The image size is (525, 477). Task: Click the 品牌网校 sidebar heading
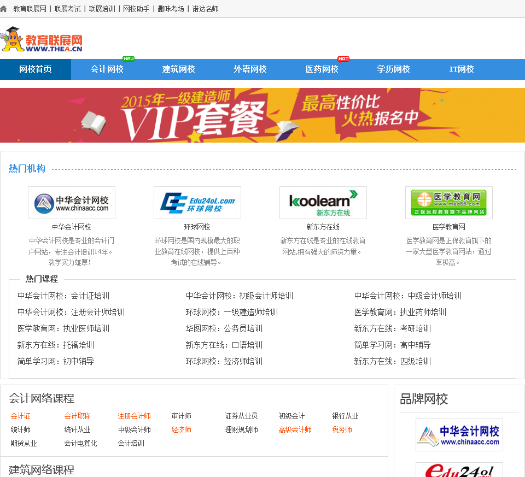pos(424,399)
